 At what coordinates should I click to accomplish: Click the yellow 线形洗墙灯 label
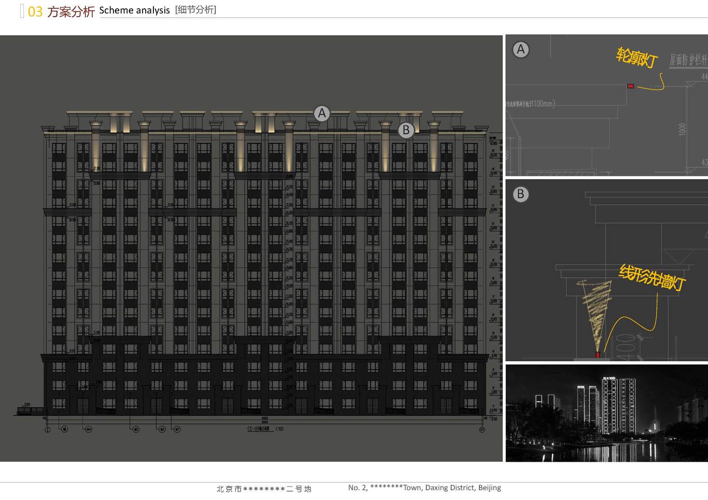coord(653,278)
